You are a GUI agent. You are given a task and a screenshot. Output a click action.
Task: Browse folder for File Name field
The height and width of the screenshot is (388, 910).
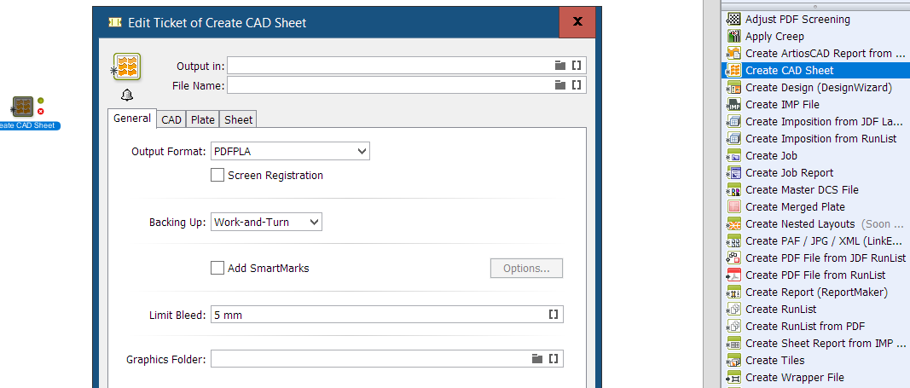tap(560, 85)
